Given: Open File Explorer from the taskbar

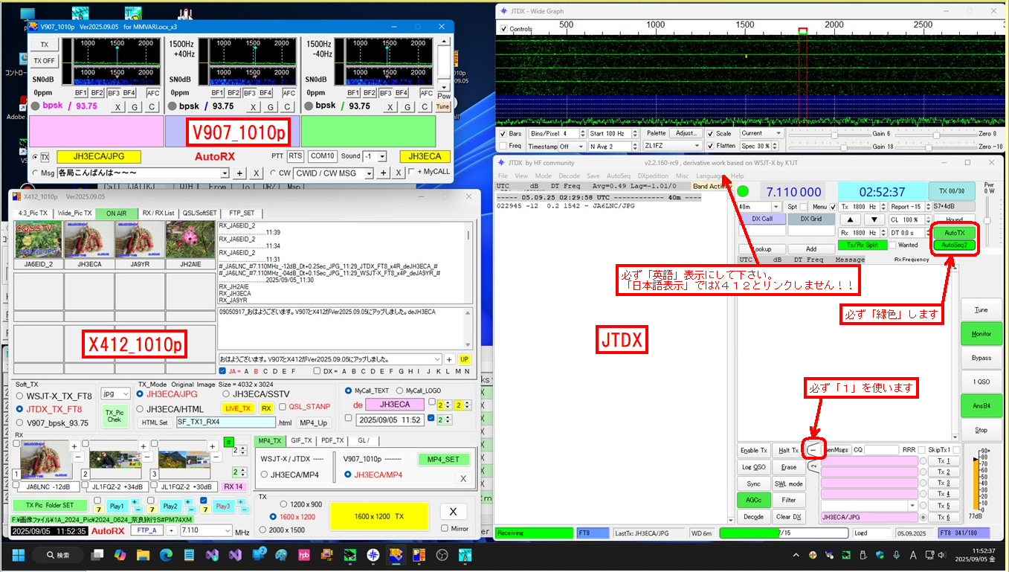Looking at the screenshot, I should [143, 555].
